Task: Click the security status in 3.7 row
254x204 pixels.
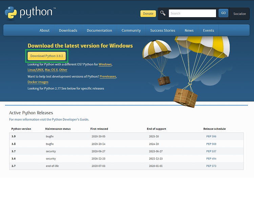Action: 51,151
